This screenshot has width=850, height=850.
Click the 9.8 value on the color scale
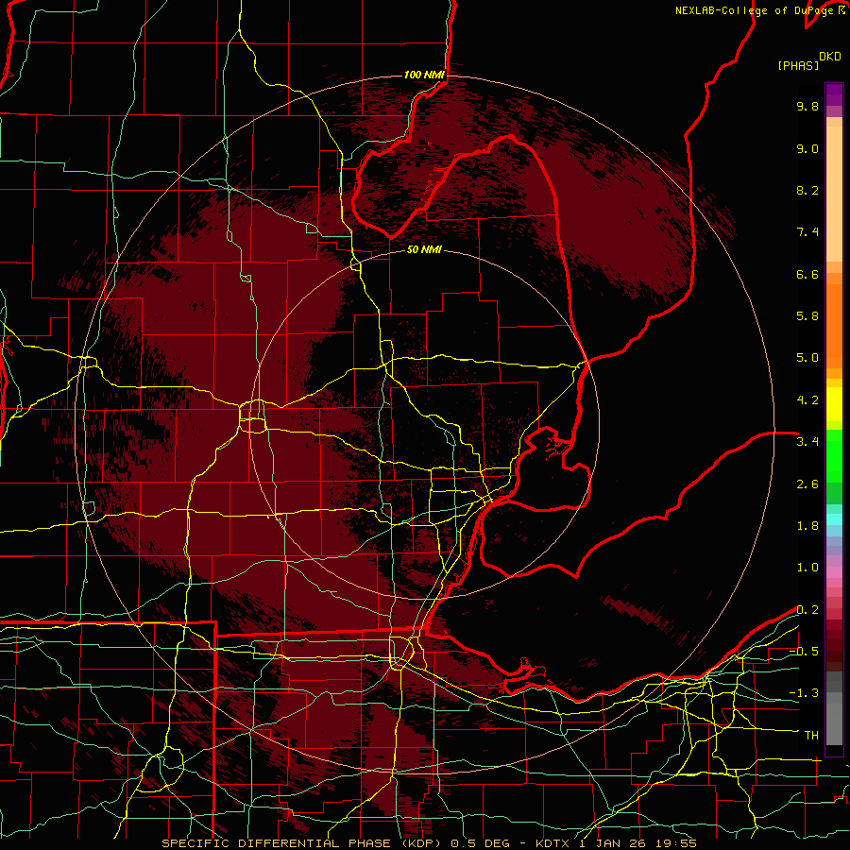807,106
